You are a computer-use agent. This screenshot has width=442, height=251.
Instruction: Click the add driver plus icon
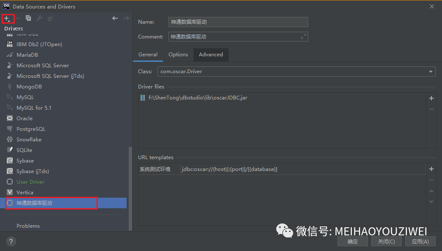(7, 19)
